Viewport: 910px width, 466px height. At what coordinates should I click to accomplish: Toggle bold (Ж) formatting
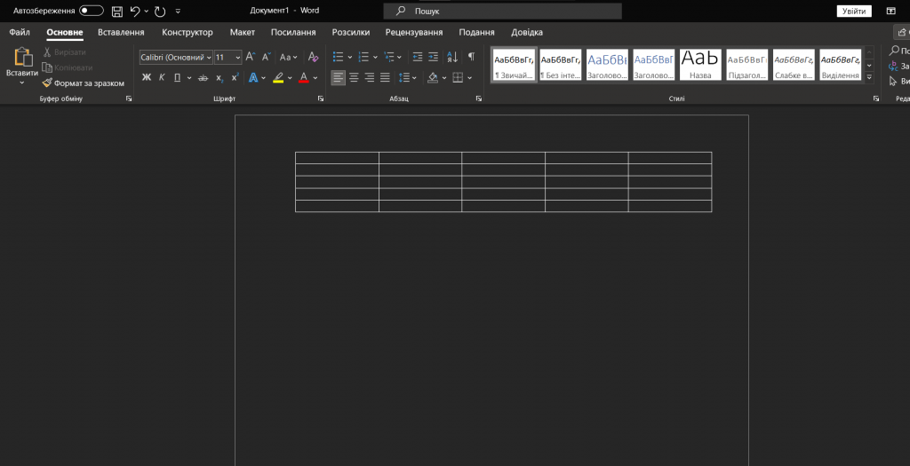coord(147,78)
